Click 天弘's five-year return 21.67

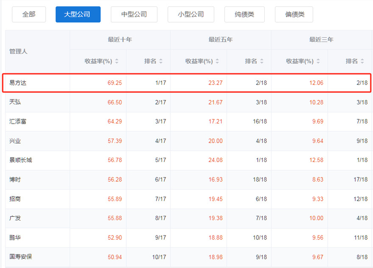pos(215,102)
